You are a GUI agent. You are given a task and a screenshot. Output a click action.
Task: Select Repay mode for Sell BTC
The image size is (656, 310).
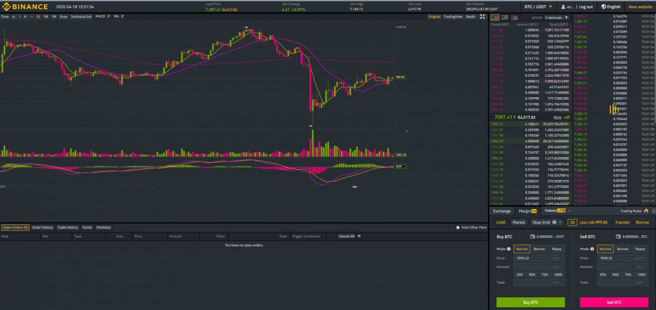640,249
